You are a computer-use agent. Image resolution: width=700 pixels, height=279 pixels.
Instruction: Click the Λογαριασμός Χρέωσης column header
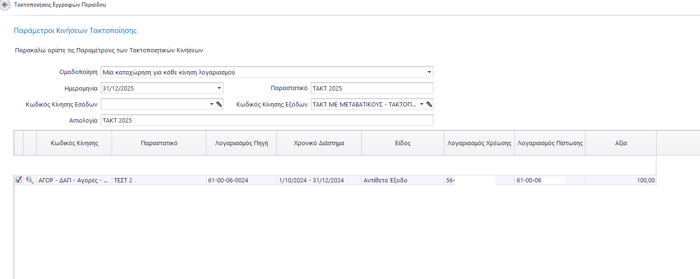[479, 143]
